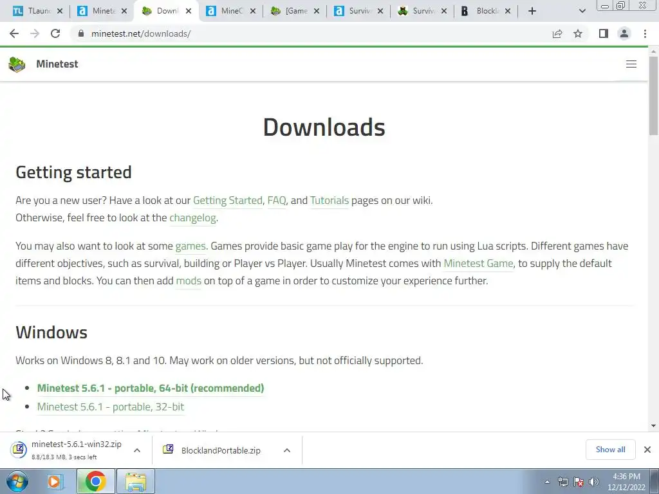659x494 pixels.
Task: Follow the mods link
Action: (189, 280)
